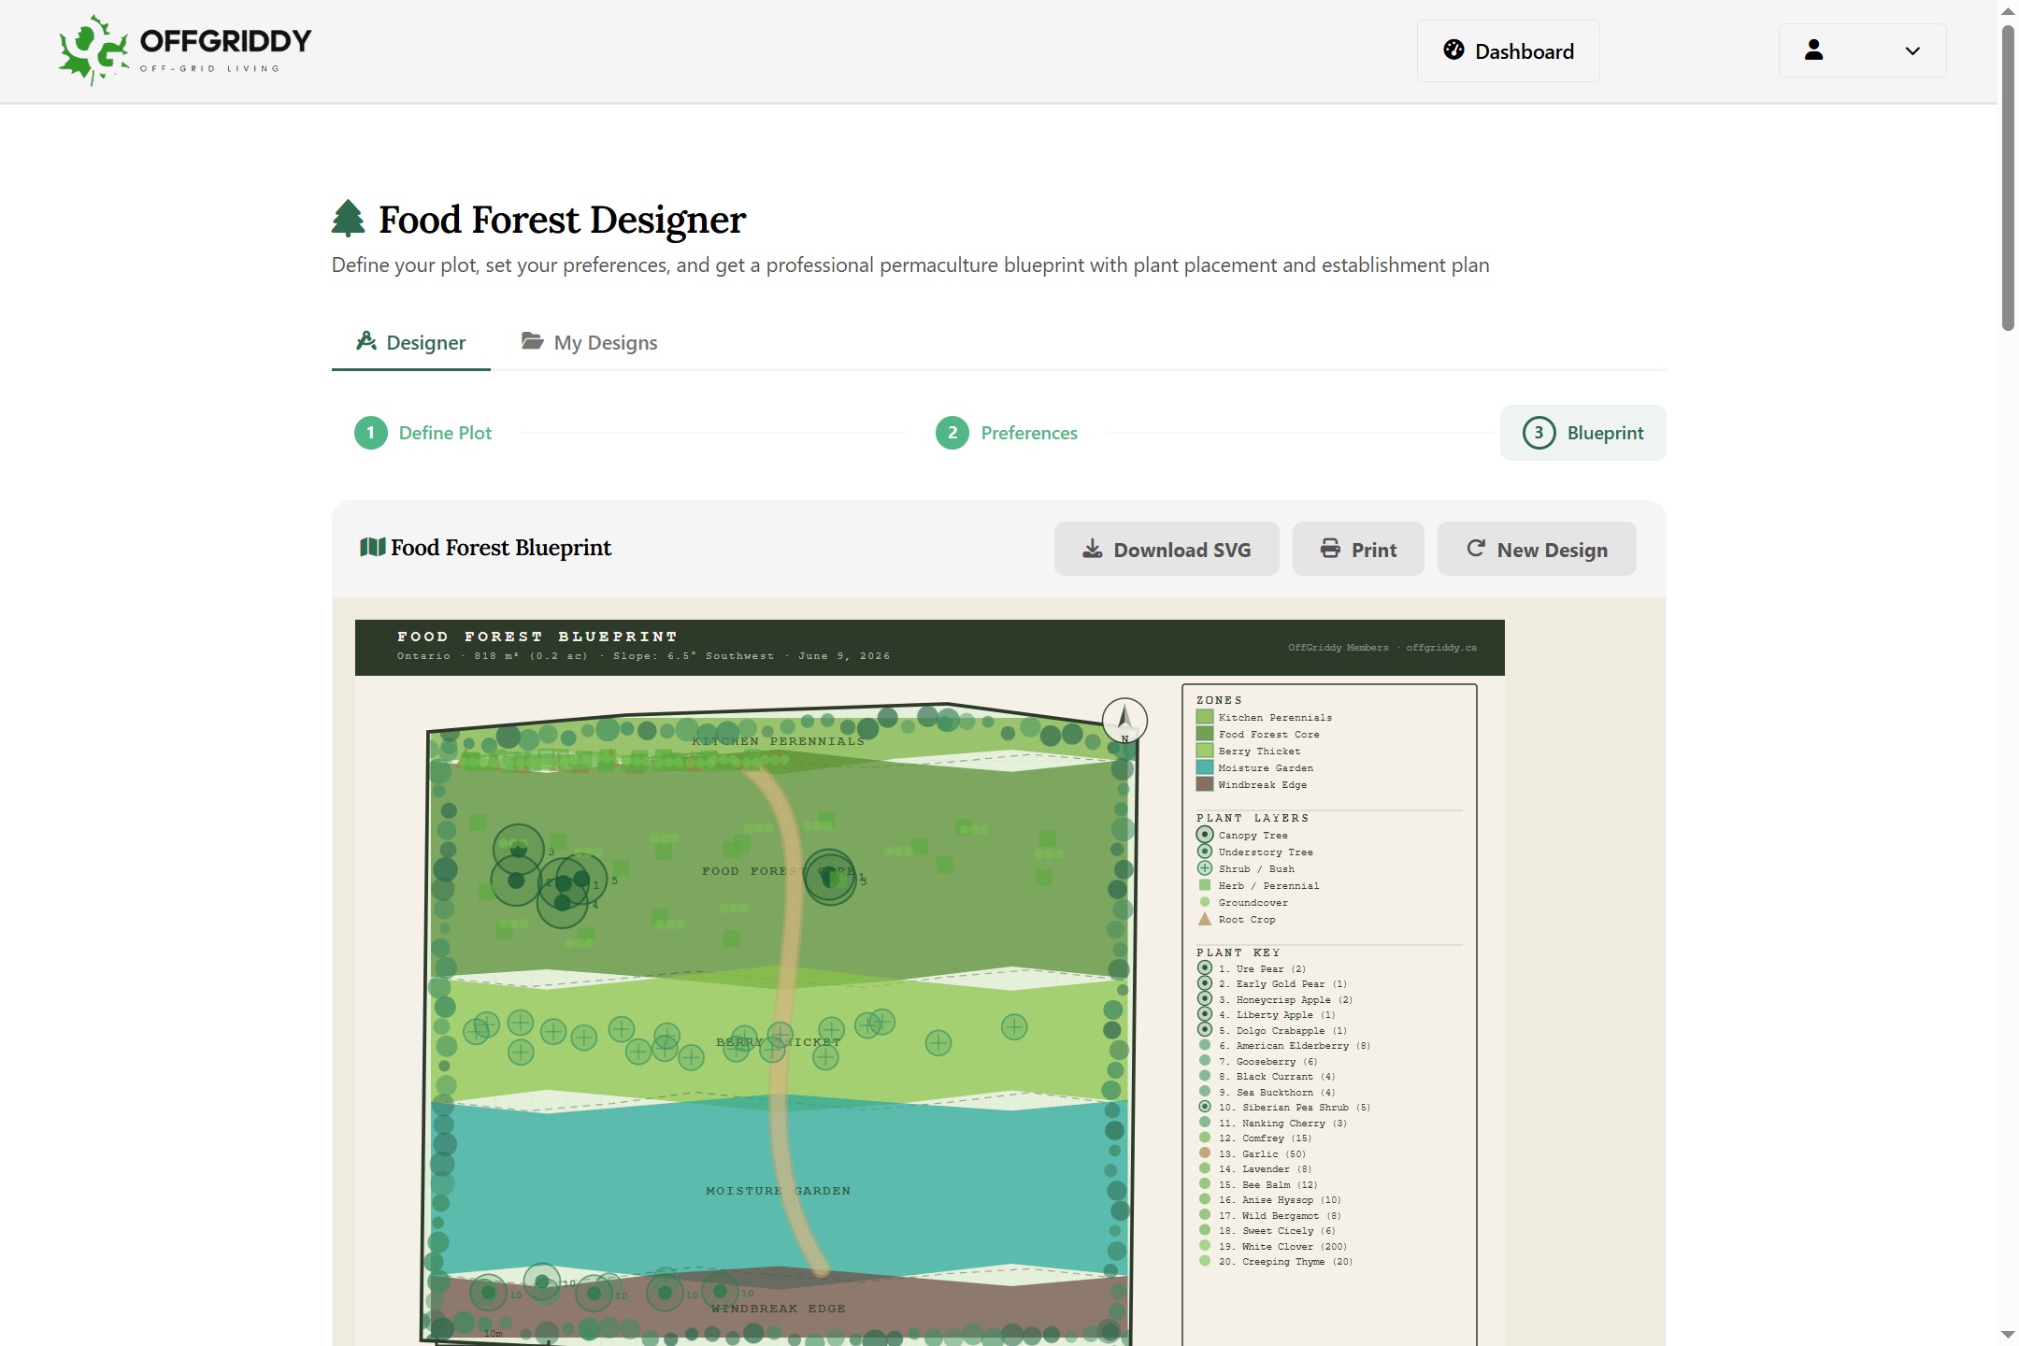Click the Root Crop triangle symbol

1205,919
